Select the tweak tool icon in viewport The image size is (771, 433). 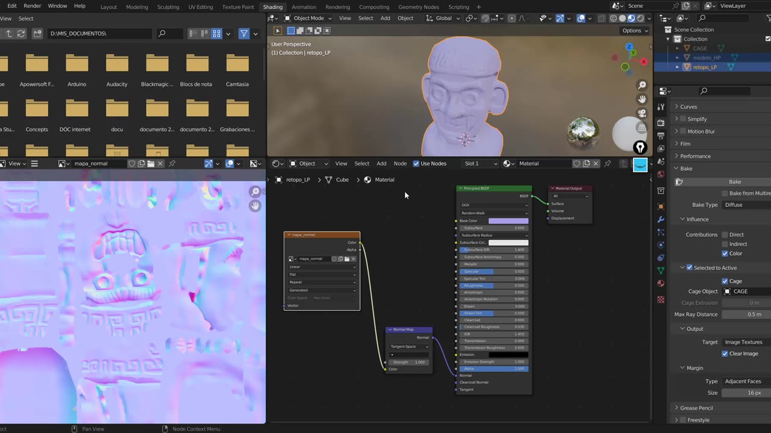278,31
